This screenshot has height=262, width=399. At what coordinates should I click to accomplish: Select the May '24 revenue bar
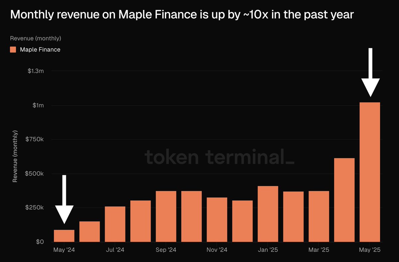pyautogui.click(x=64, y=236)
